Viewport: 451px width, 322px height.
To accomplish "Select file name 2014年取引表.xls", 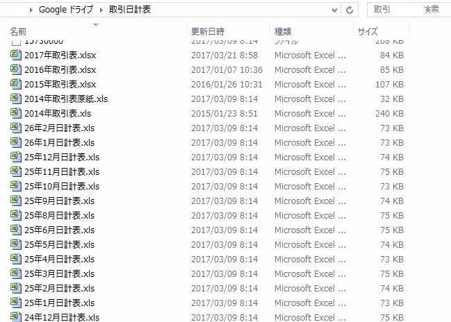I will pos(58,113).
